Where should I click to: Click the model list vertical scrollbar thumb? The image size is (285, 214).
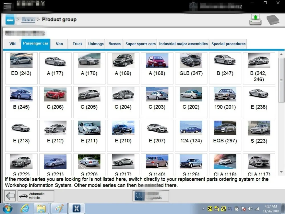[281, 80]
